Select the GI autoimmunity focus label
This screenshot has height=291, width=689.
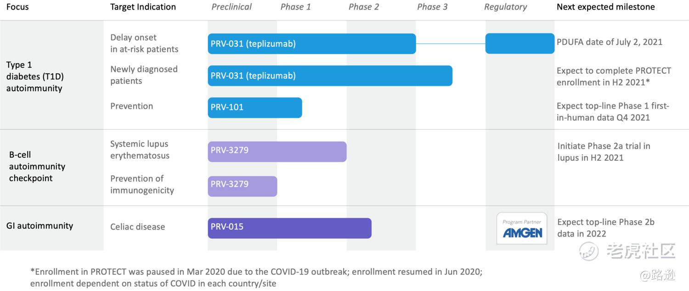click(x=40, y=225)
